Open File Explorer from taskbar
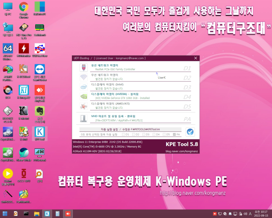This screenshot has width=272, height=218. coord(37,214)
